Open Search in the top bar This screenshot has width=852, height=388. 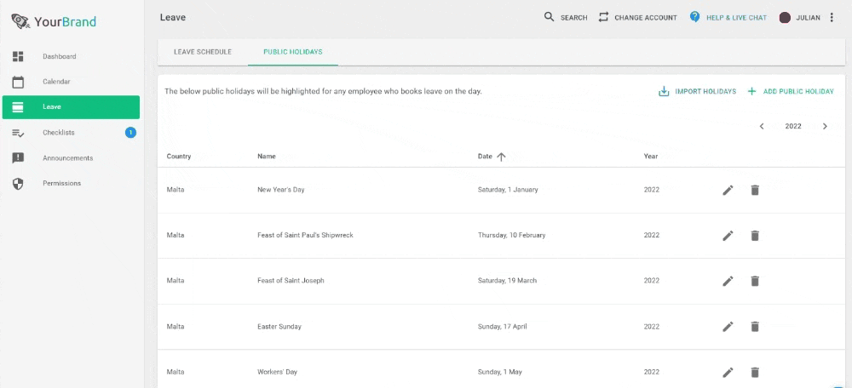tap(566, 18)
